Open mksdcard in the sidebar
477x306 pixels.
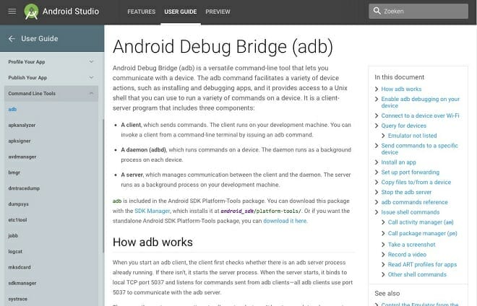coord(20,268)
